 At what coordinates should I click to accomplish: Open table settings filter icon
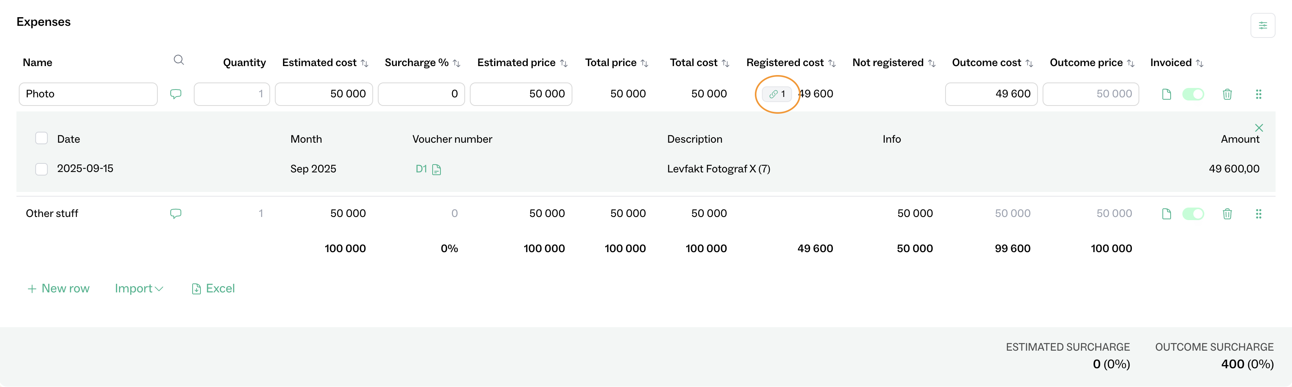point(1262,25)
